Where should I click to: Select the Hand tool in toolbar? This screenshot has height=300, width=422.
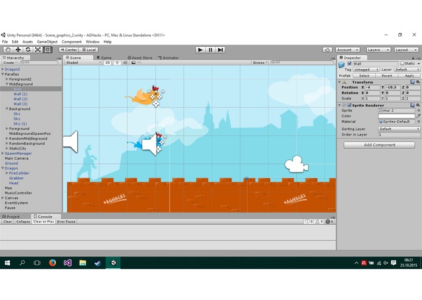tap(8, 50)
